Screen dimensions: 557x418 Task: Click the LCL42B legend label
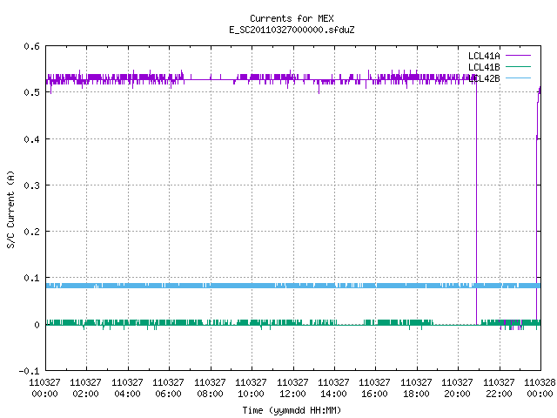[x=484, y=78]
